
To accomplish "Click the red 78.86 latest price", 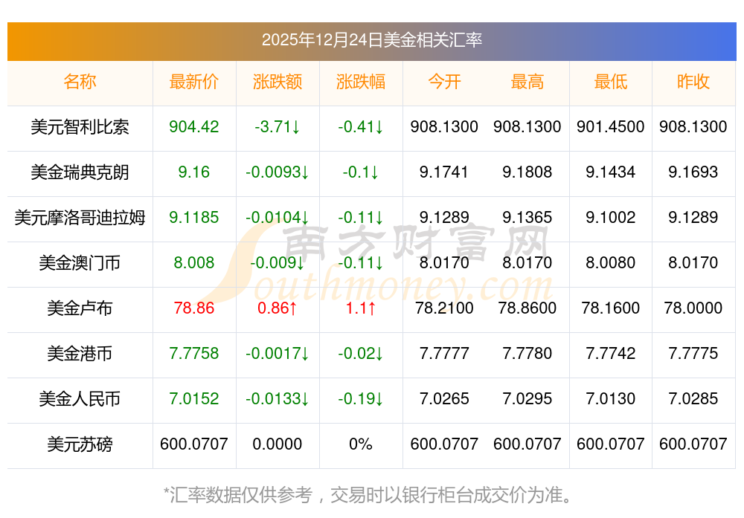I will [x=193, y=308].
